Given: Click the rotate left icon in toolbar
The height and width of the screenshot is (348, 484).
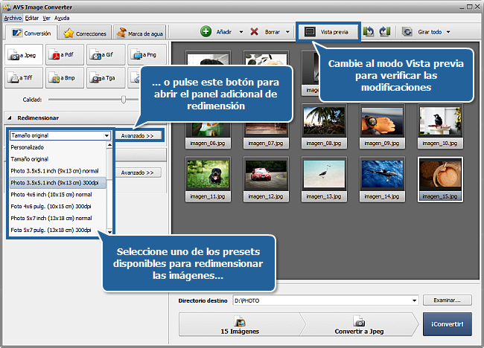Looking at the screenshot, I should (x=369, y=32).
